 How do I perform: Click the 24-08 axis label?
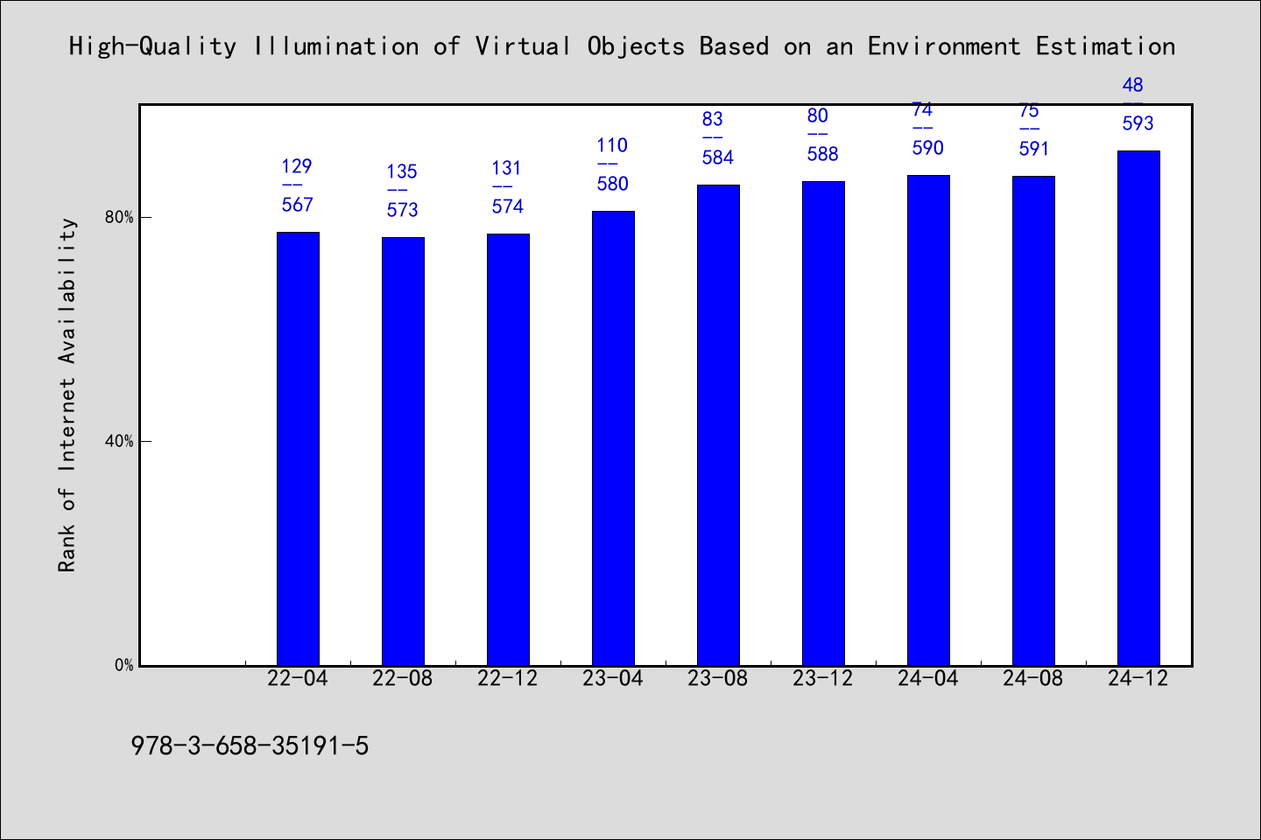(1033, 679)
